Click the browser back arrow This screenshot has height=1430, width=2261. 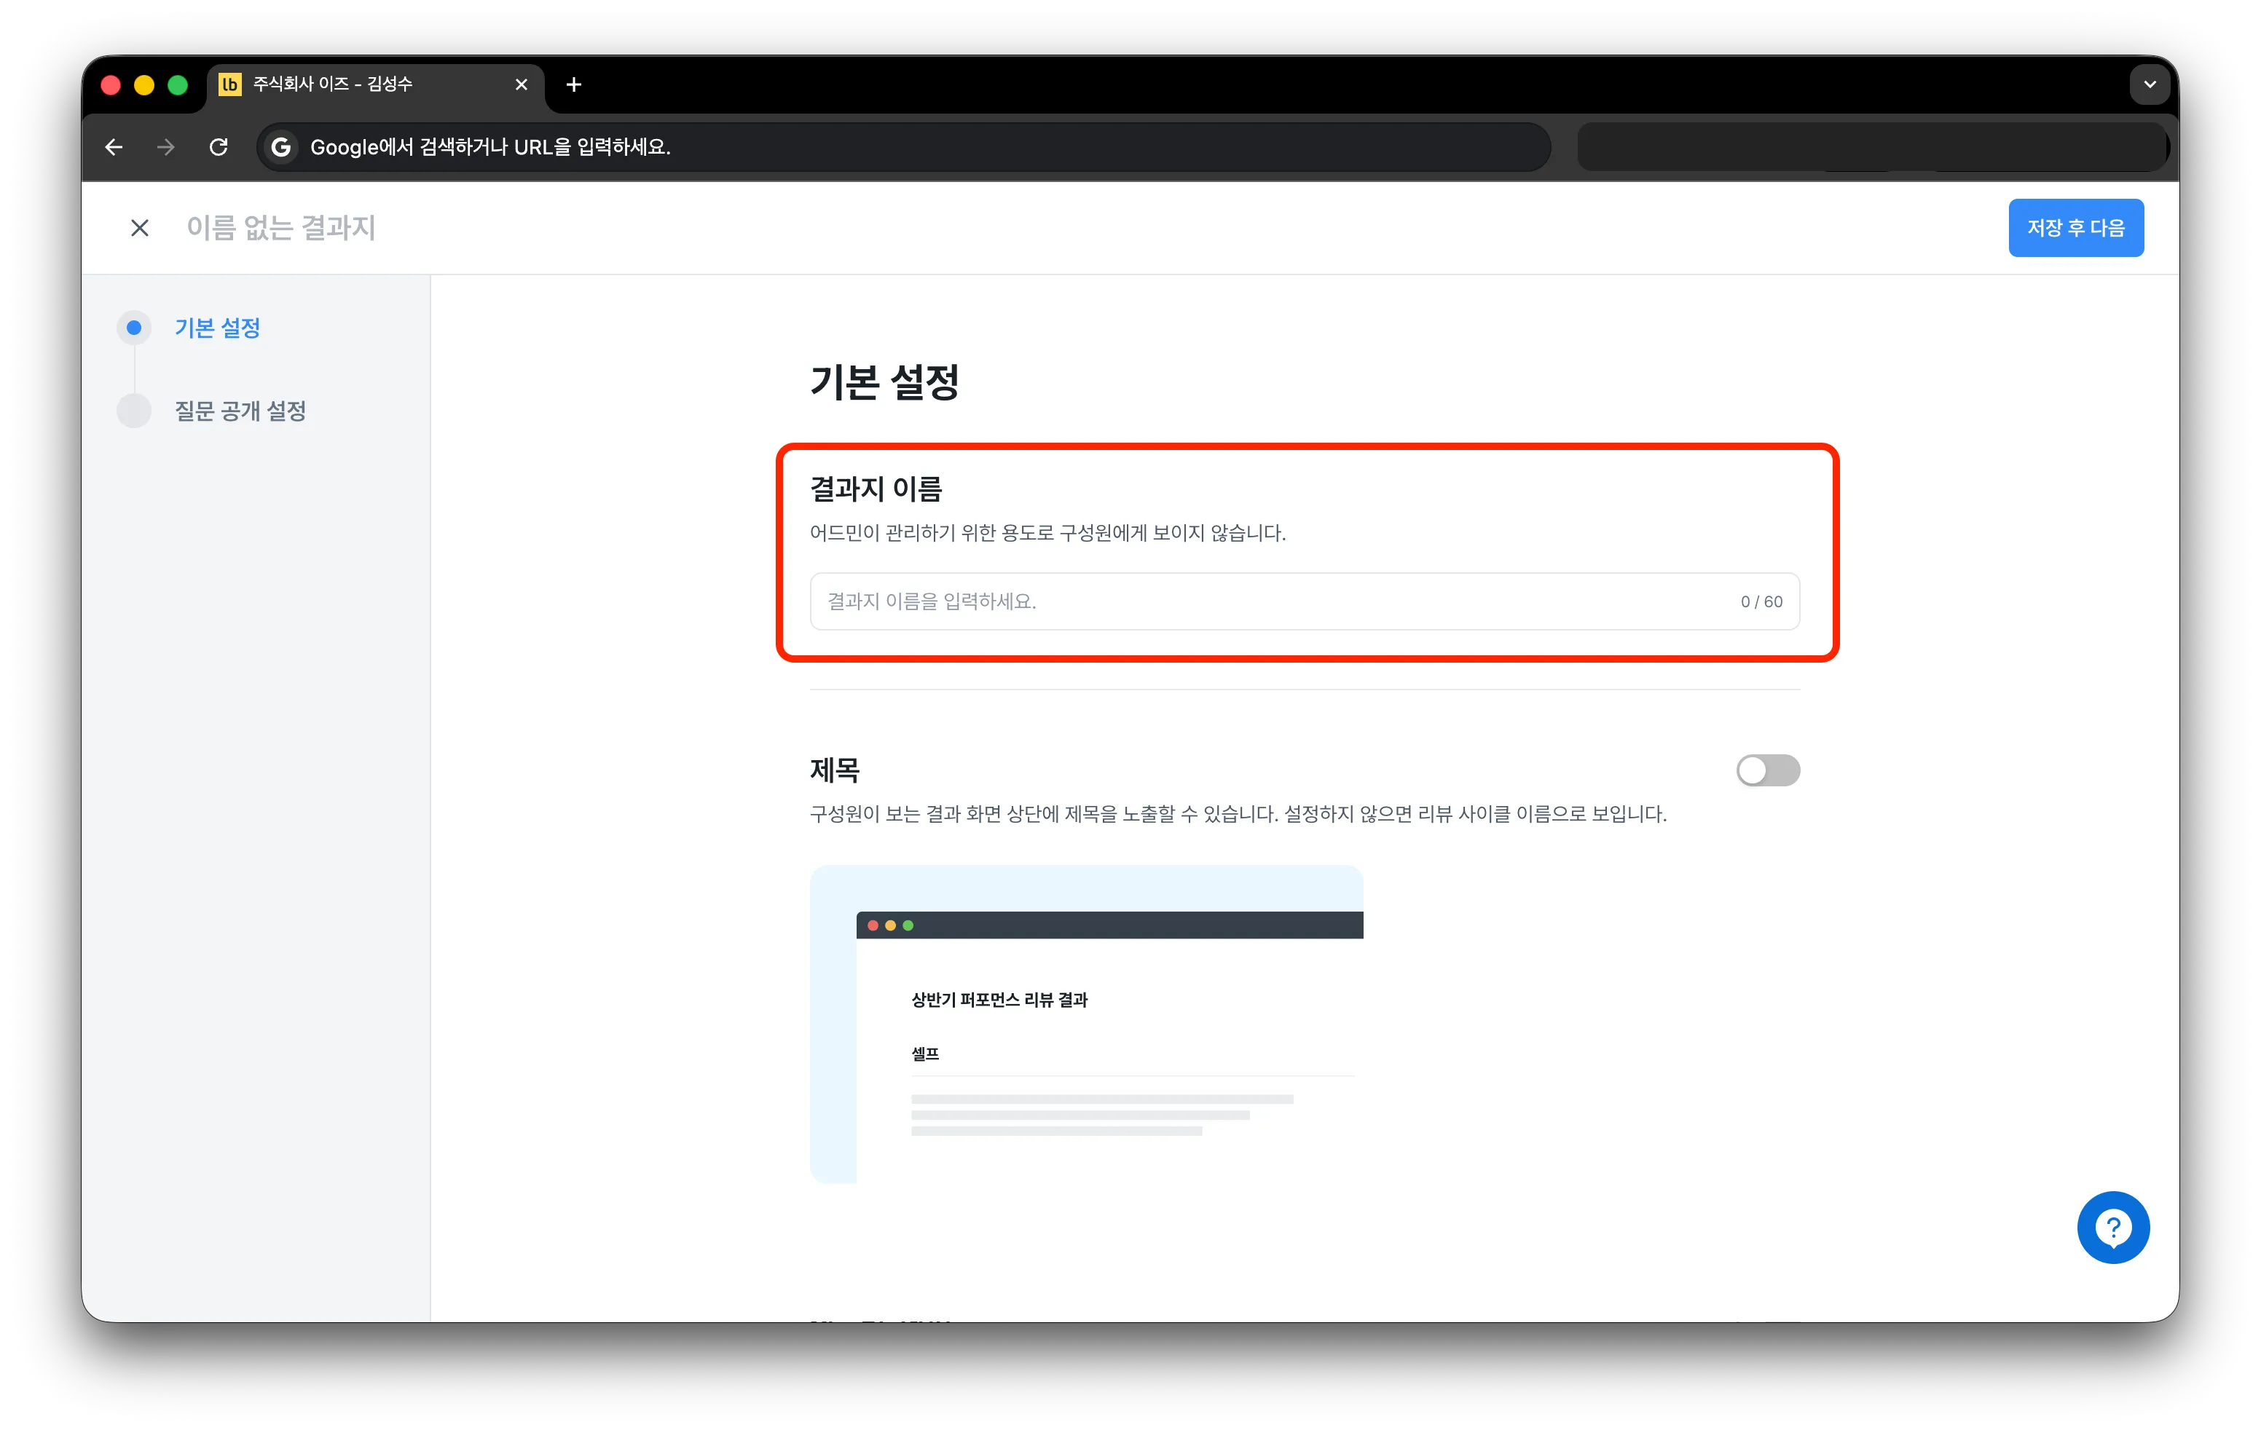[114, 147]
